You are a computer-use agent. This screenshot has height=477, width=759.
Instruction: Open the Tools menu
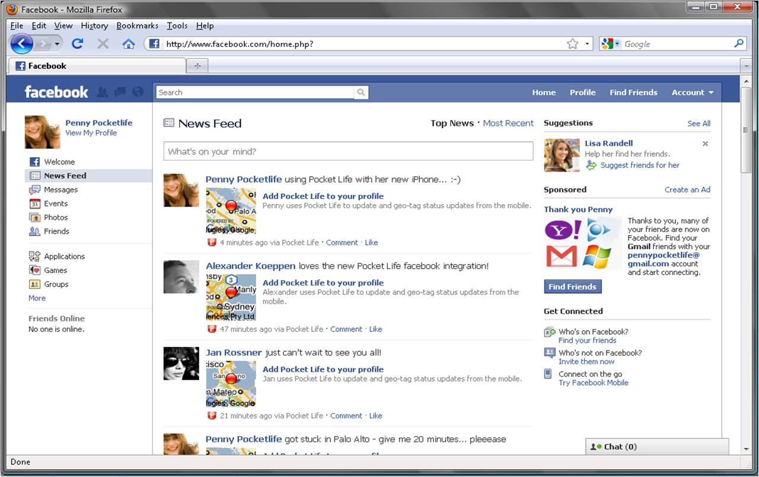[177, 26]
